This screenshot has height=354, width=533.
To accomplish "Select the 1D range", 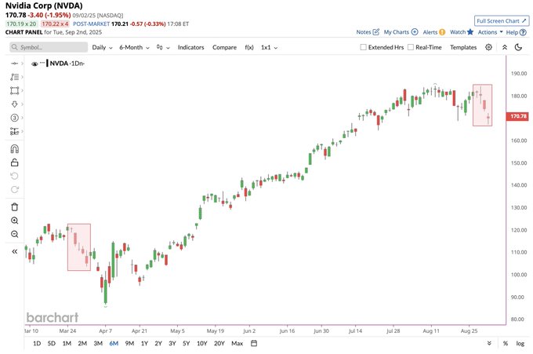I will (37, 344).
